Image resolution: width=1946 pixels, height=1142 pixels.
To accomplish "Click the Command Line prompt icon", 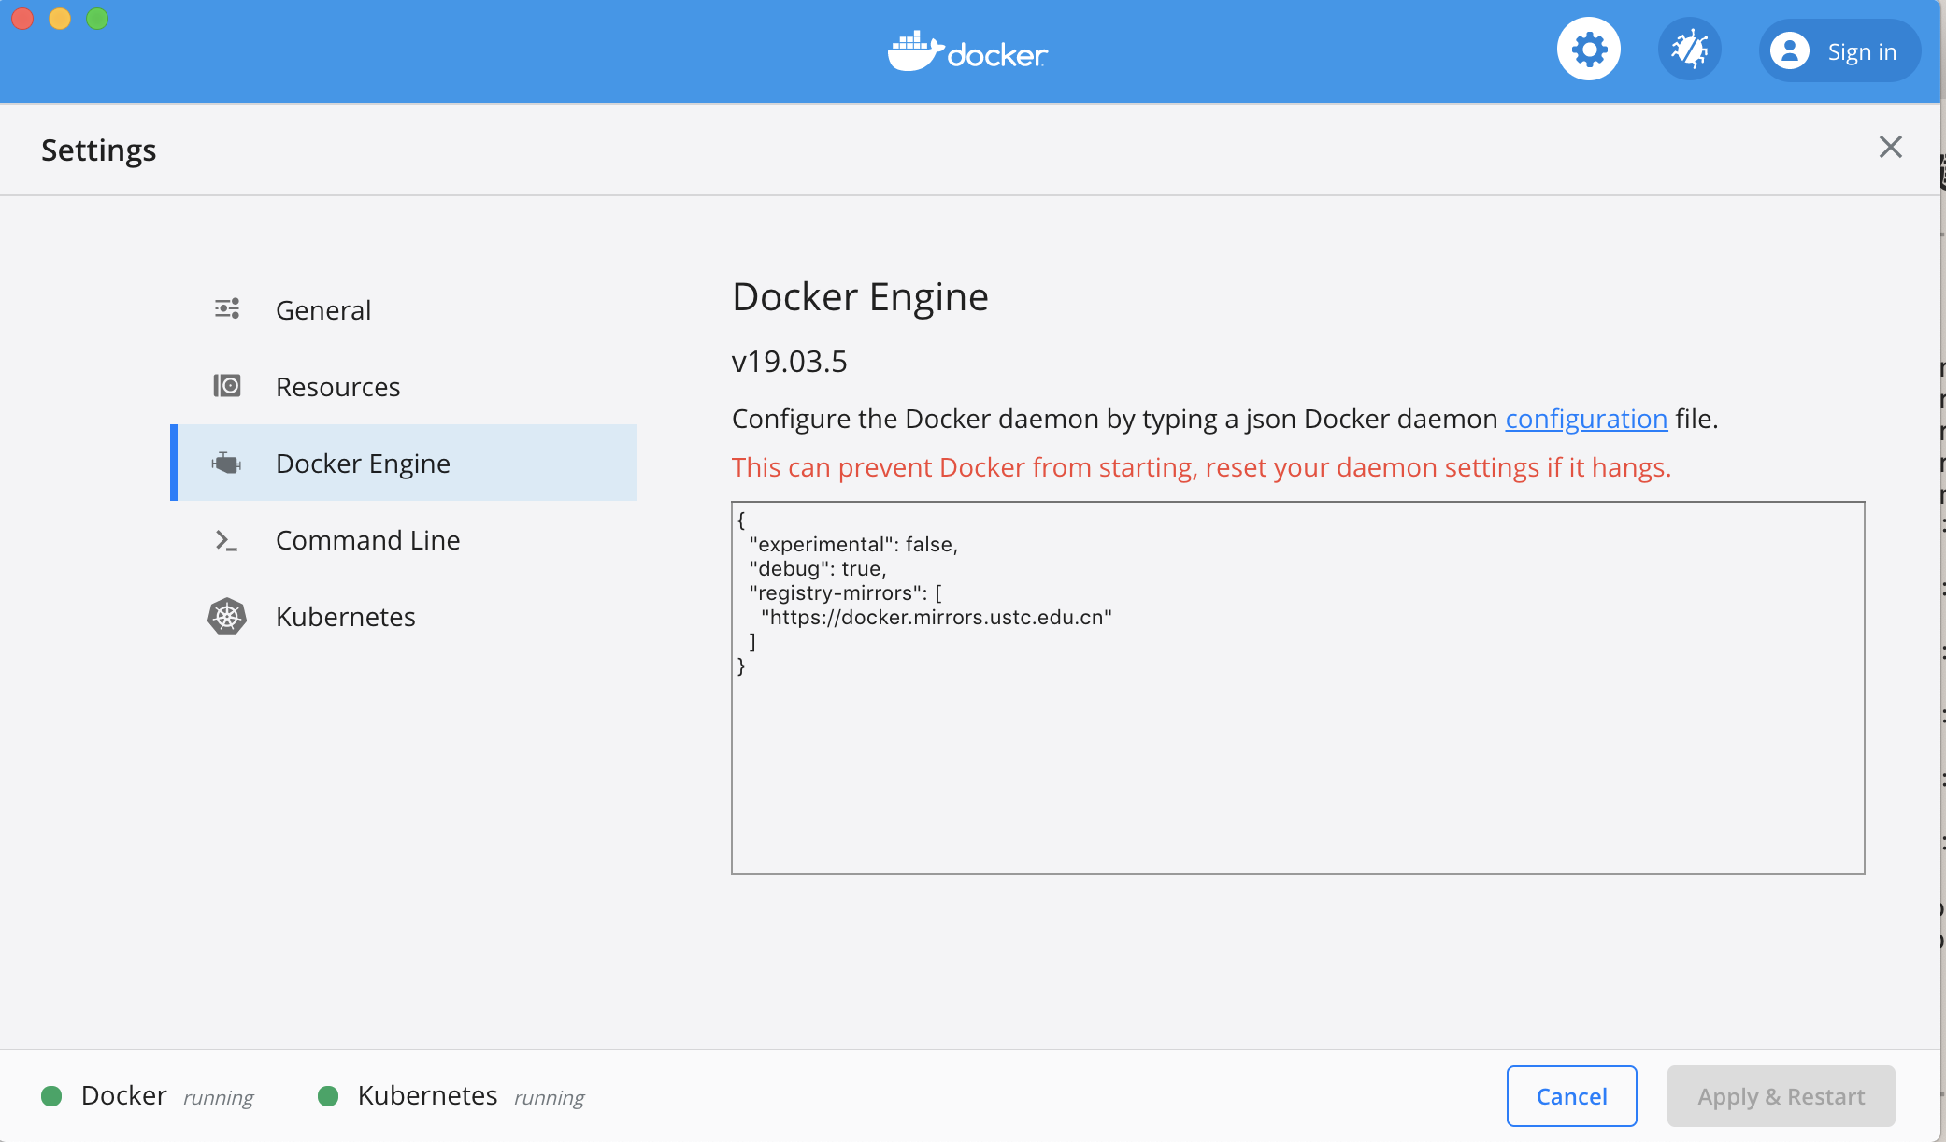I will tap(226, 540).
